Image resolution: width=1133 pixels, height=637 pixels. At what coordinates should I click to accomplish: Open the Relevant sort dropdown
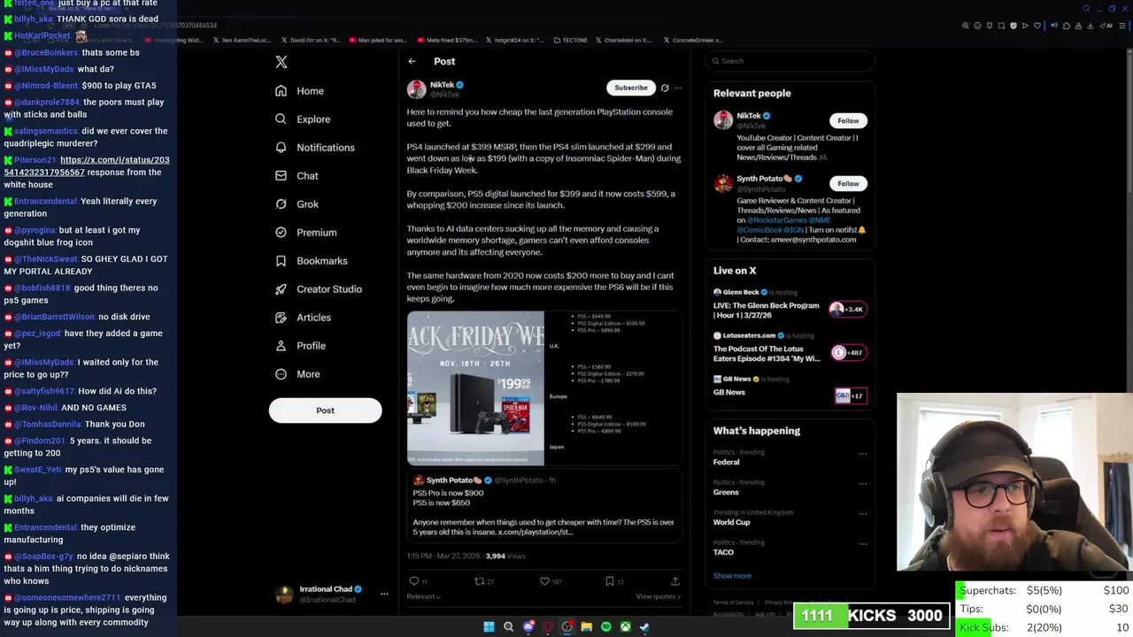[x=423, y=596]
